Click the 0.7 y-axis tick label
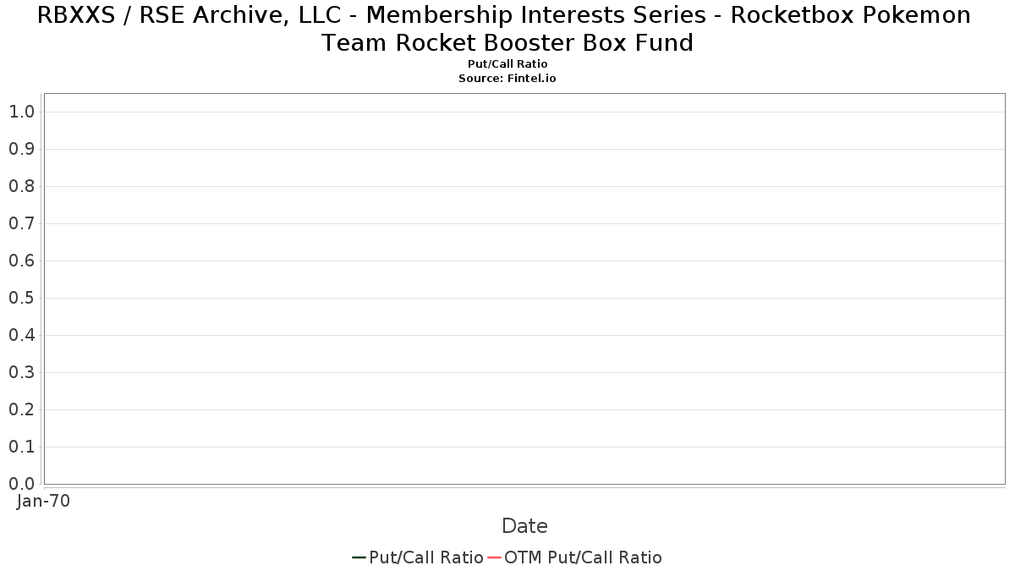The width and height of the screenshot is (1015, 571). tap(21, 223)
